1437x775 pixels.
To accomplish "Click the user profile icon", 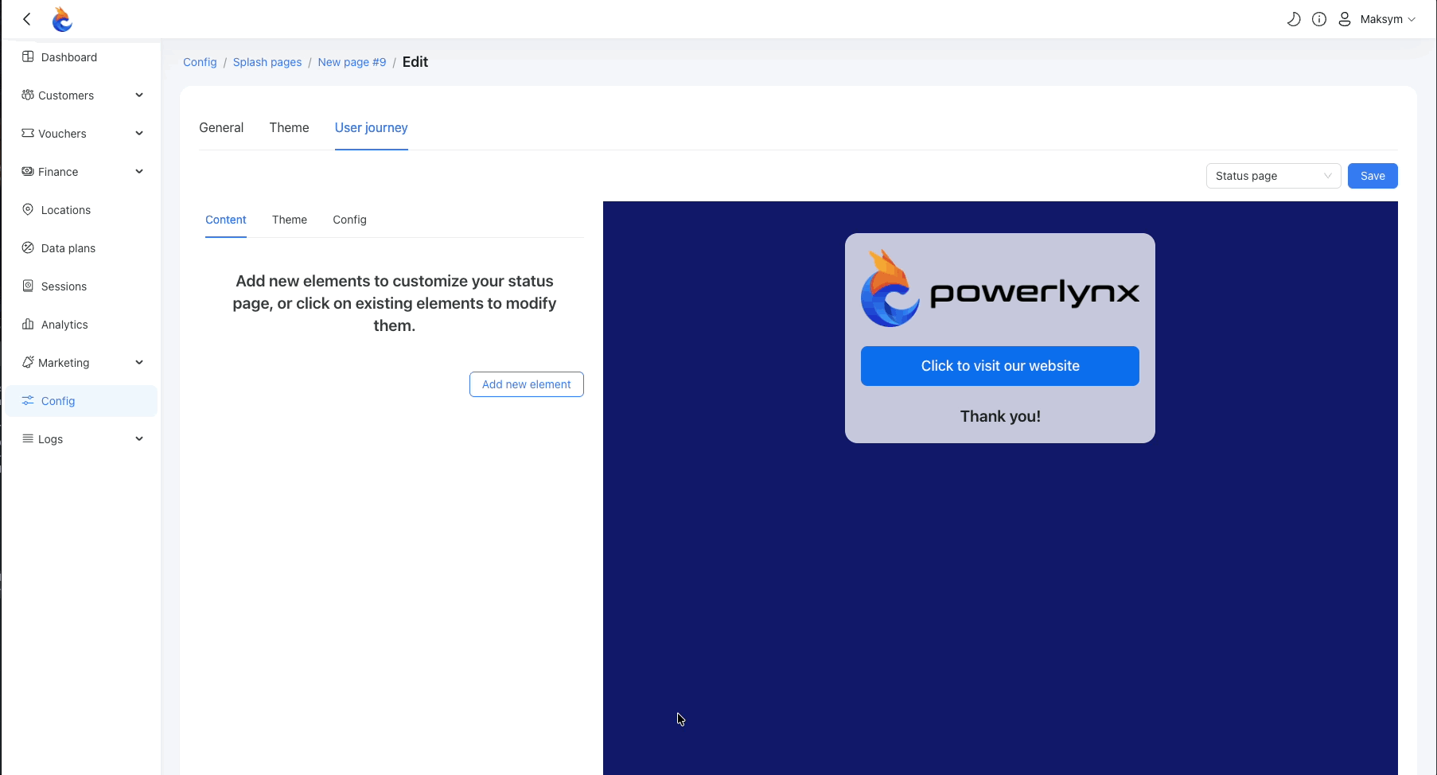I will [1345, 19].
